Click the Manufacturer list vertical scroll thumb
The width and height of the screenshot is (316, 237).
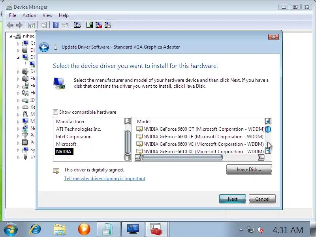[128, 142]
